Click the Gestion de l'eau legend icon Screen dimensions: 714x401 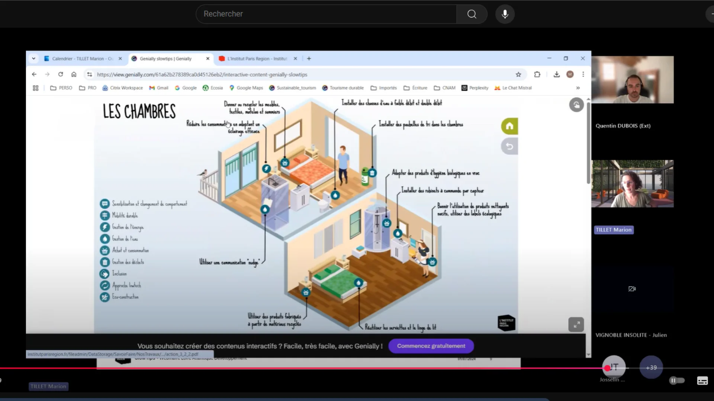[x=105, y=239]
